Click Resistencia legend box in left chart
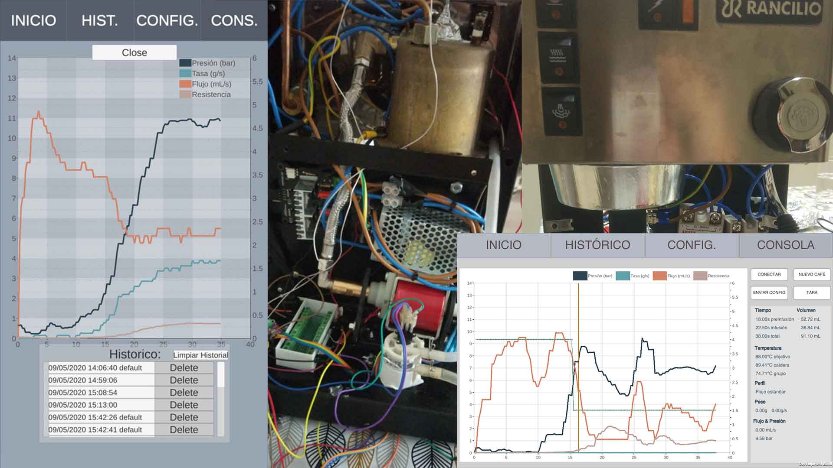Viewport: 833px width, 468px height. click(x=185, y=94)
